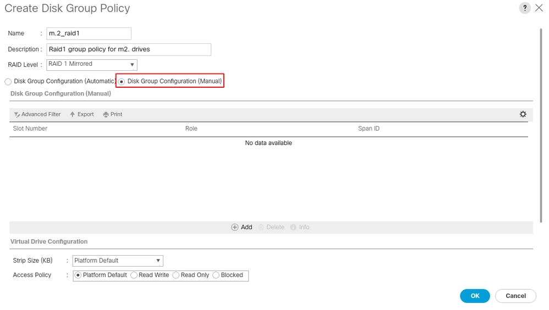Open the Strip Size (KB) dropdown
The image size is (549, 310).
(x=118, y=261)
